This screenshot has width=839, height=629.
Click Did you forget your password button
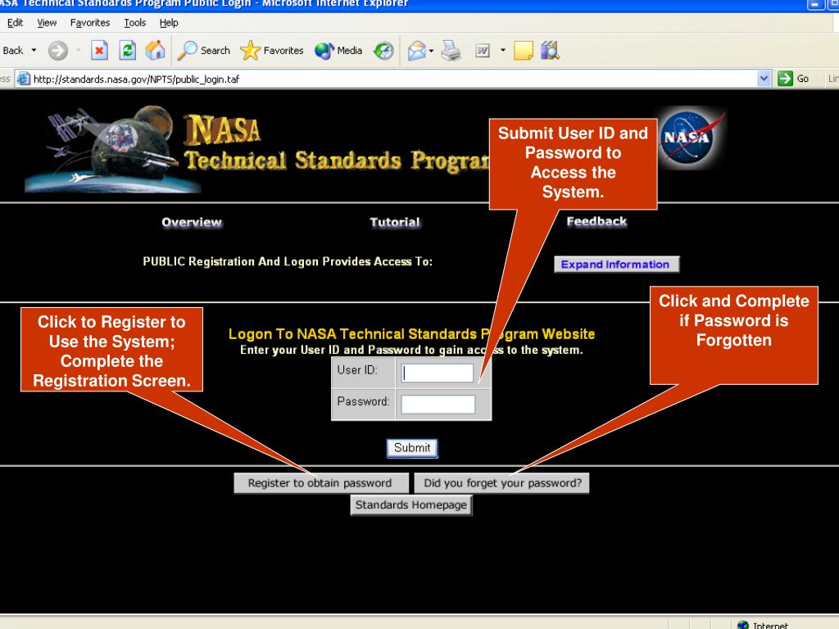pyautogui.click(x=502, y=483)
